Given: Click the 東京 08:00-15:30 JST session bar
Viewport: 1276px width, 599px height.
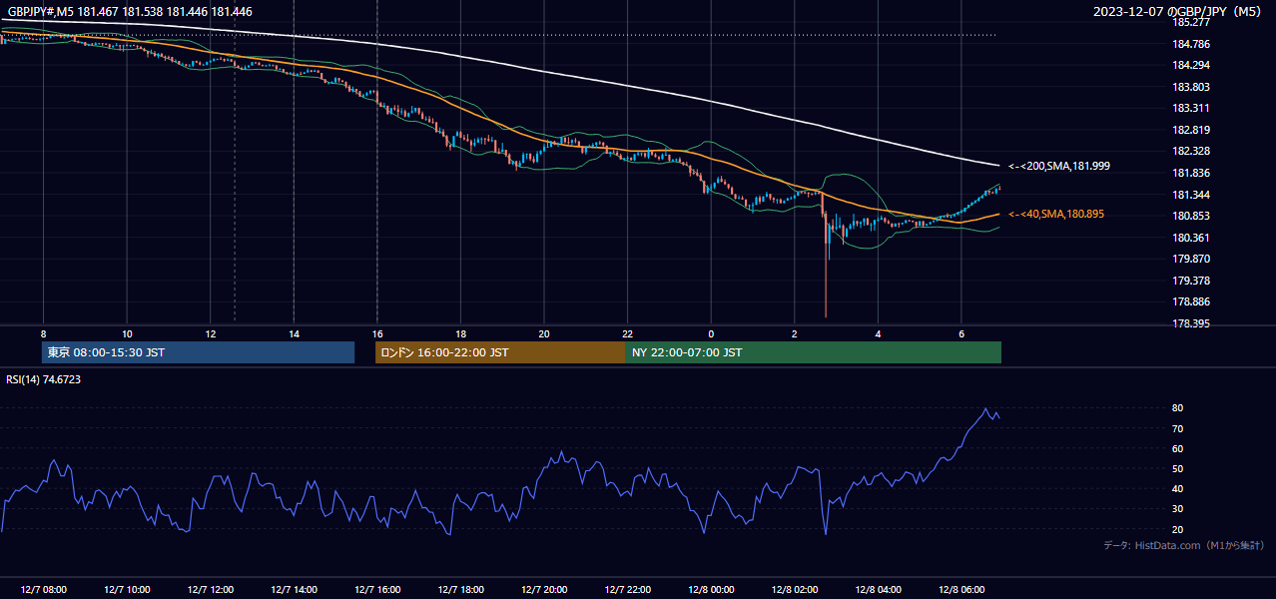Looking at the screenshot, I should (198, 352).
